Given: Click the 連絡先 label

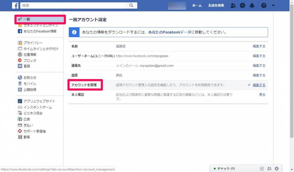Looking at the screenshot, I should click(76, 66).
